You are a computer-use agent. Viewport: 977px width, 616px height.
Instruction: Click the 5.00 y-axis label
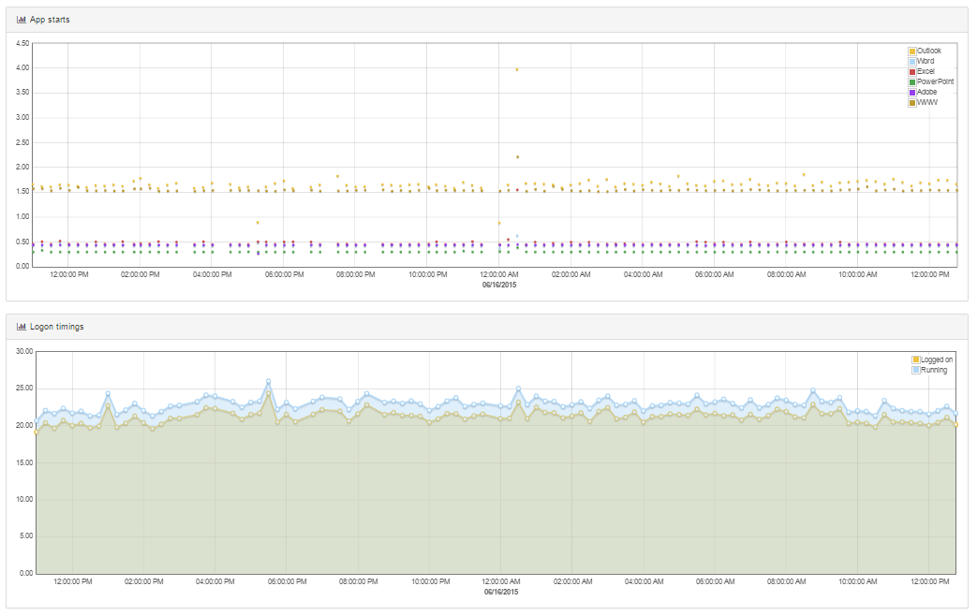(x=26, y=536)
